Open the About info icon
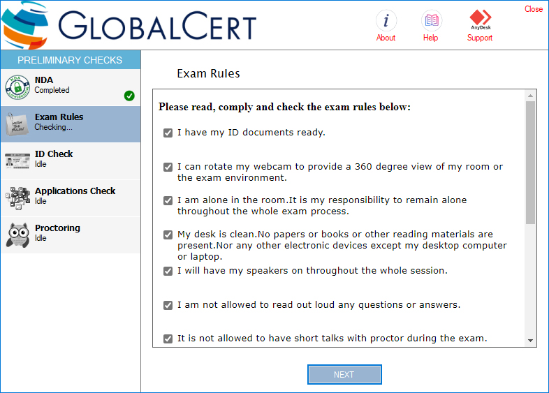549x393 pixels. (386, 20)
